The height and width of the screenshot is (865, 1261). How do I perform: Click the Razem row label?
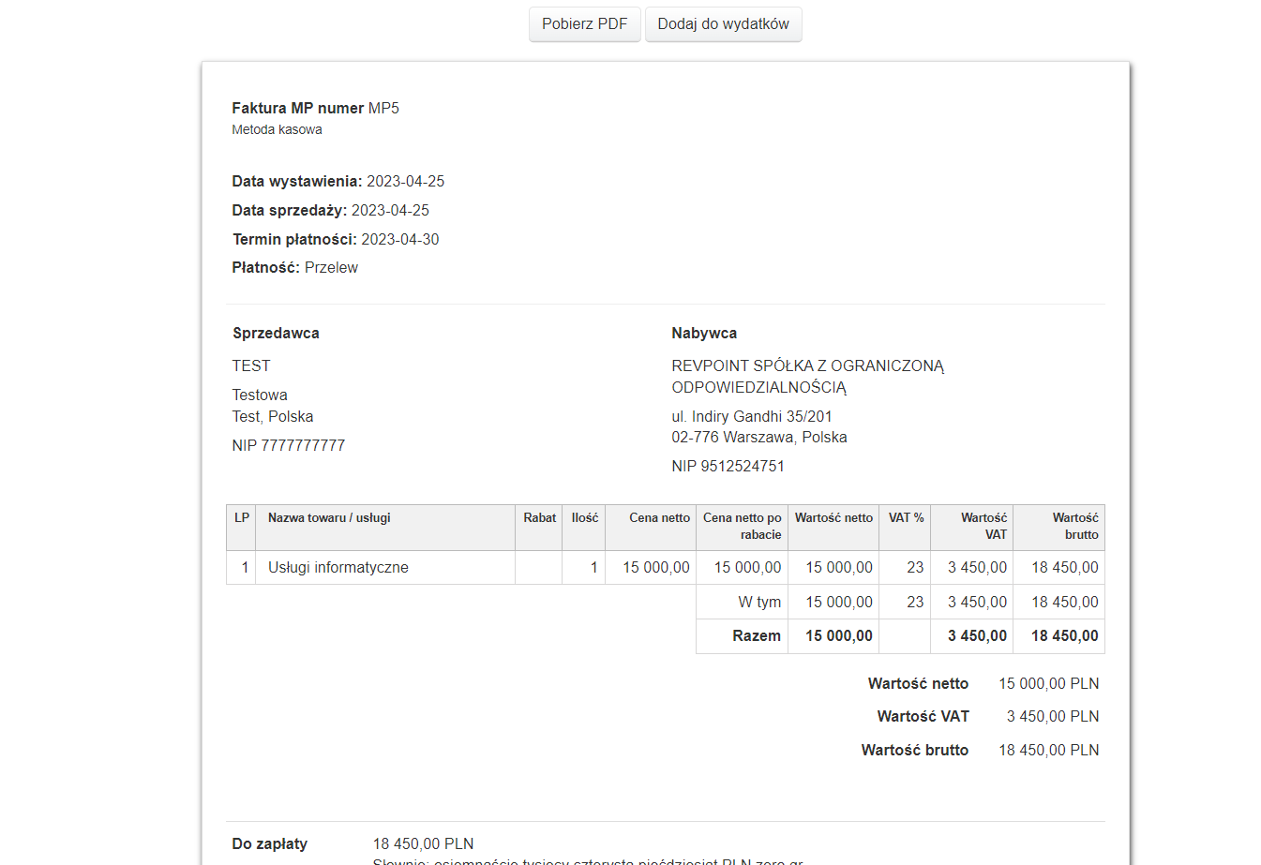[757, 635]
